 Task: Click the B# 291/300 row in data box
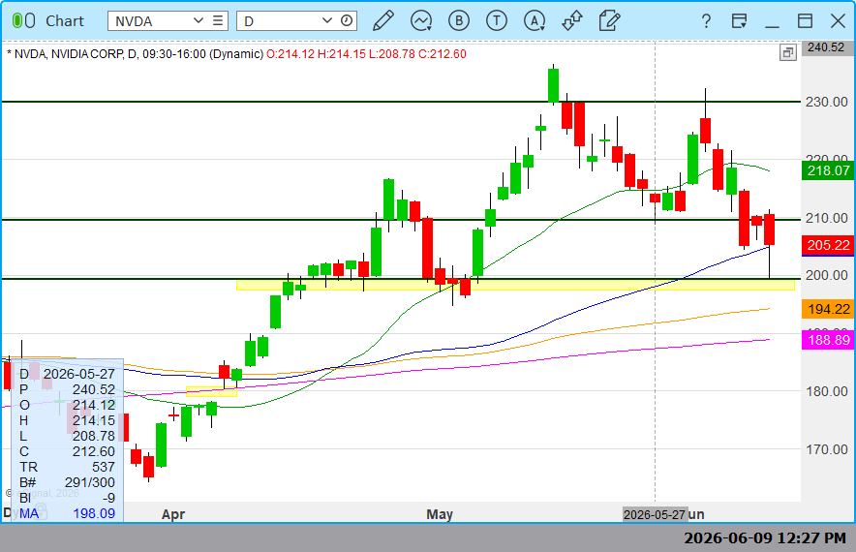(68, 482)
